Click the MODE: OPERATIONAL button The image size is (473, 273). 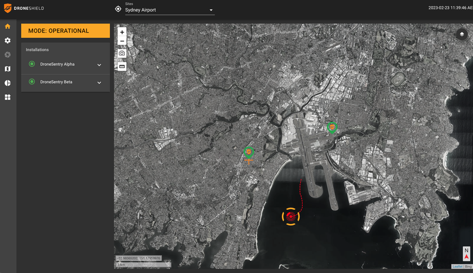[x=65, y=31]
